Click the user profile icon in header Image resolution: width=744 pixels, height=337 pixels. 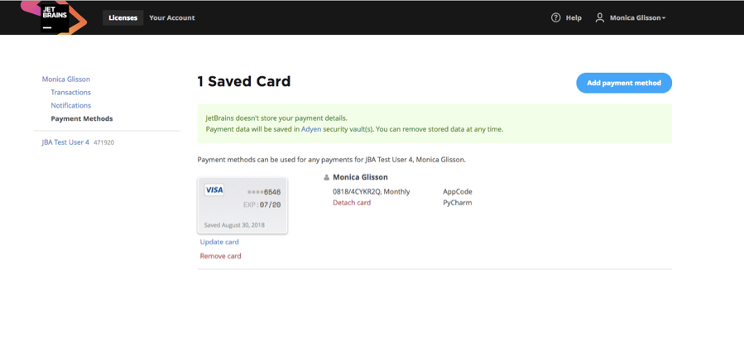point(600,17)
